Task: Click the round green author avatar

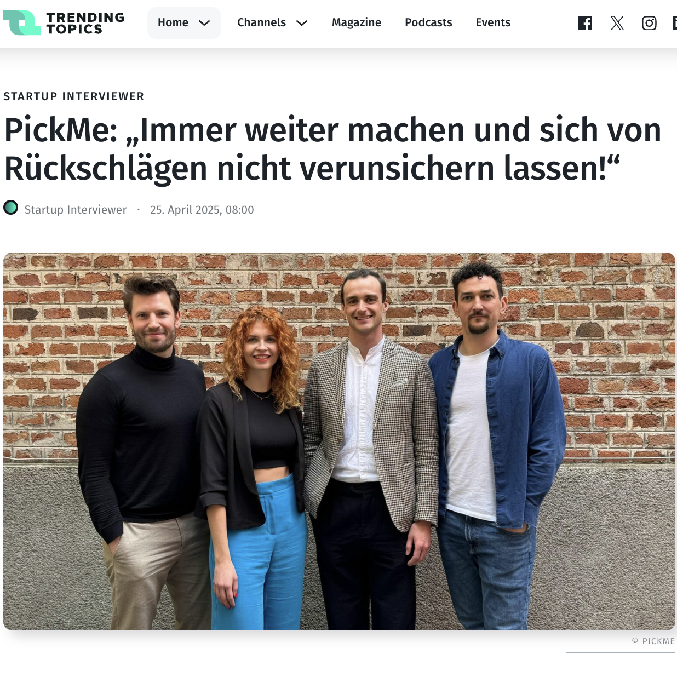Action: coord(11,208)
